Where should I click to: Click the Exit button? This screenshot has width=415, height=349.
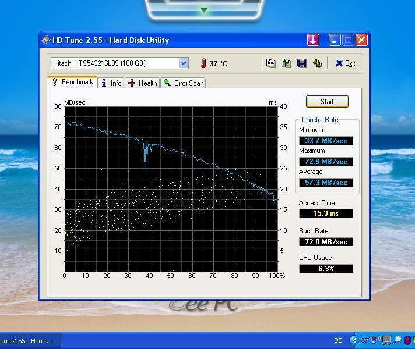tap(345, 63)
